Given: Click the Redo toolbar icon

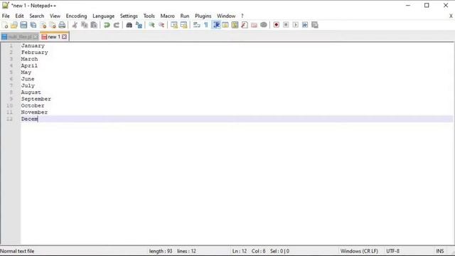Looking at the screenshot, I should 117,25.
